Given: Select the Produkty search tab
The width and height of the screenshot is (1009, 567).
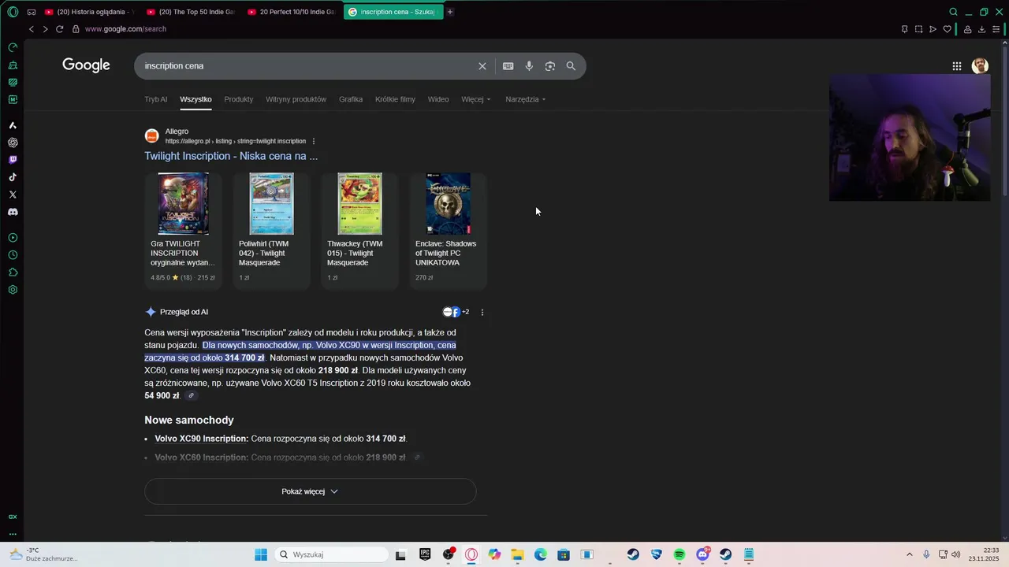Looking at the screenshot, I should point(239,99).
